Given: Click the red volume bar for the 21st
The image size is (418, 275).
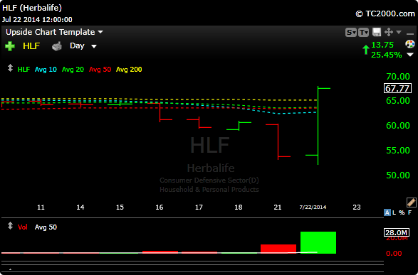Looking at the screenshot, I should (278, 249).
